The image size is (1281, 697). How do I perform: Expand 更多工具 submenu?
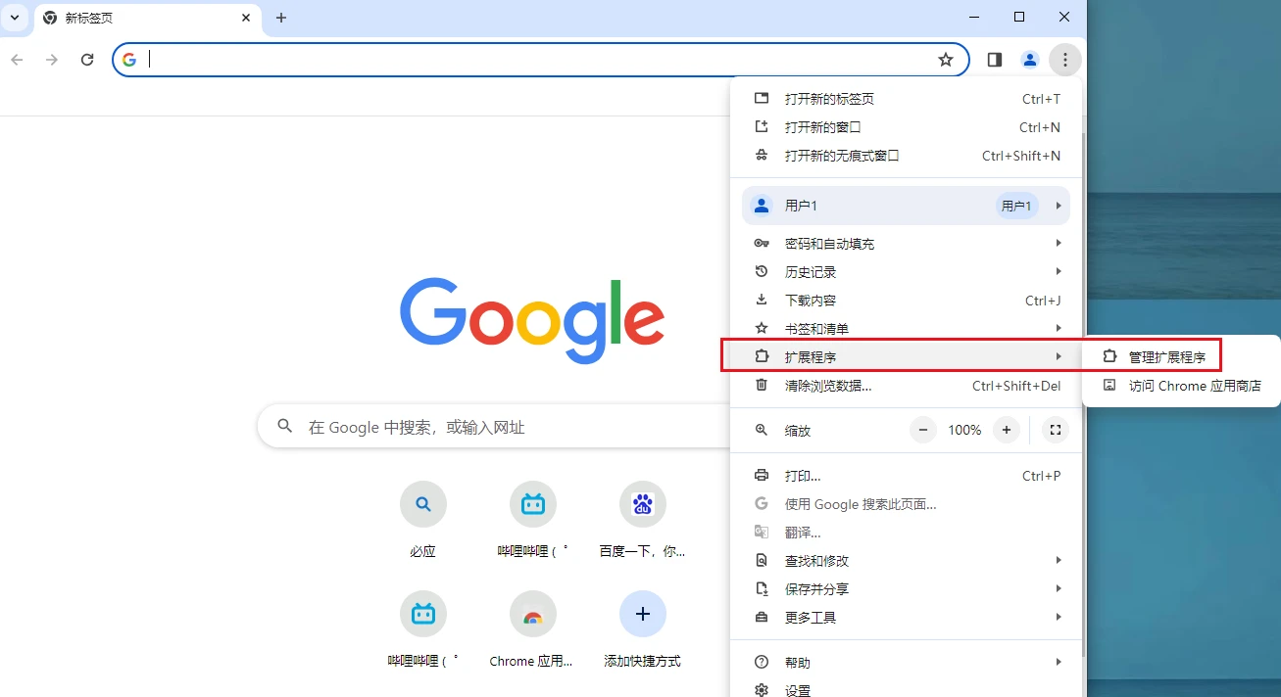coord(906,618)
